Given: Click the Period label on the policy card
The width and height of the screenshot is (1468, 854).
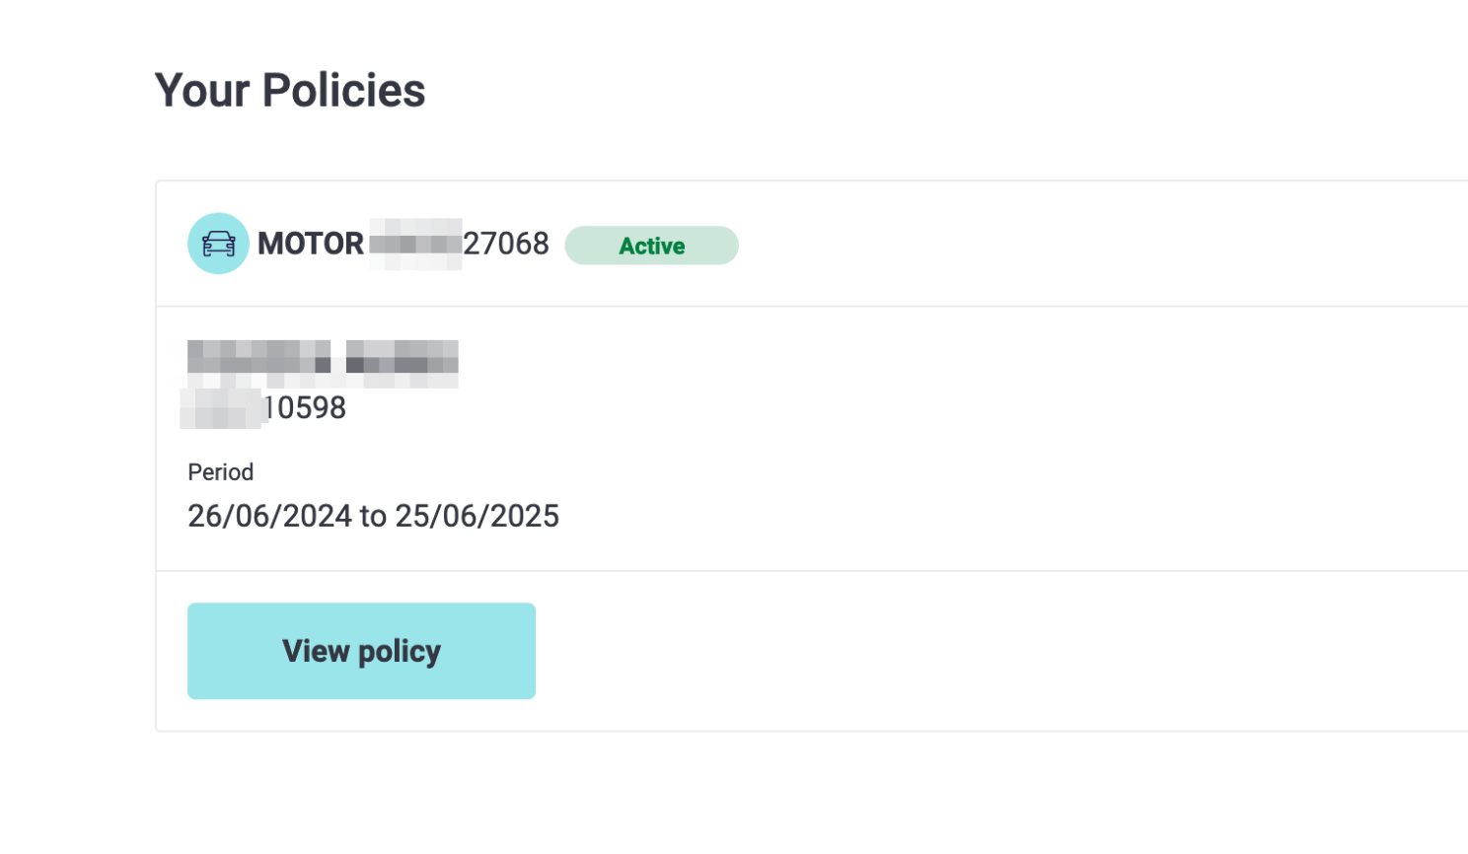Looking at the screenshot, I should click(x=221, y=472).
